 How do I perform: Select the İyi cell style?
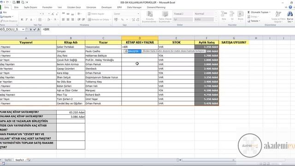tap(183, 19)
